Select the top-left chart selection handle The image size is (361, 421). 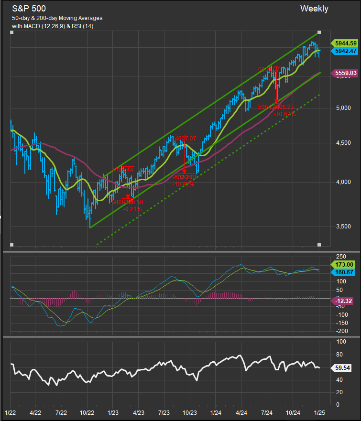11,32
